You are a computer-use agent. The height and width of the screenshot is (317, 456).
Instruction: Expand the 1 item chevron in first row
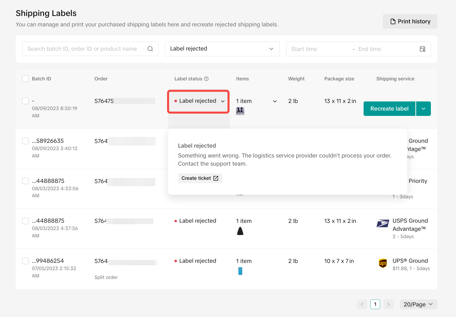point(275,101)
